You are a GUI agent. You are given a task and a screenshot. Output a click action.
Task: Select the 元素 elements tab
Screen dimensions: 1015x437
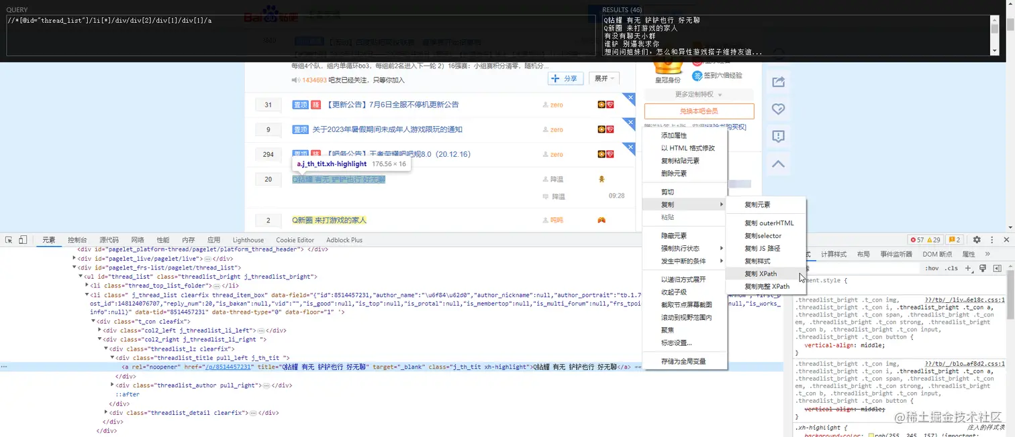pos(48,240)
